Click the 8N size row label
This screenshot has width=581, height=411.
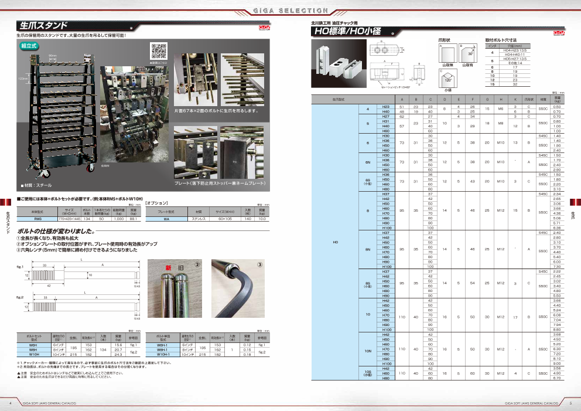coord(368,249)
